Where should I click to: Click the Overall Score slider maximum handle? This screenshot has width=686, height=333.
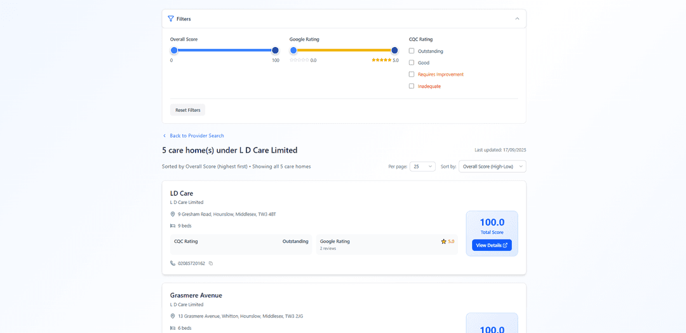275,50
